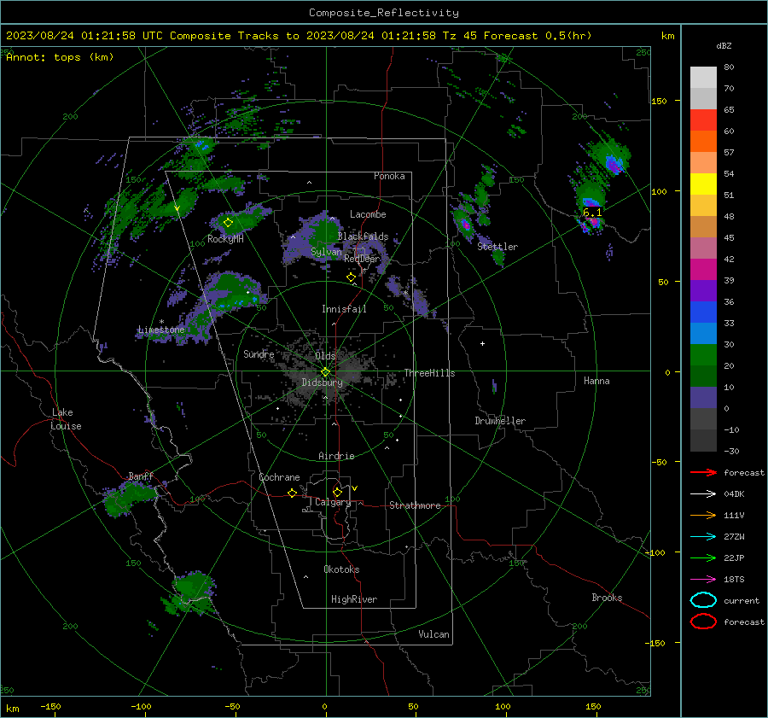768x718 pixels.
Task: Click the HighRiver label
Action: click(354, 599)
